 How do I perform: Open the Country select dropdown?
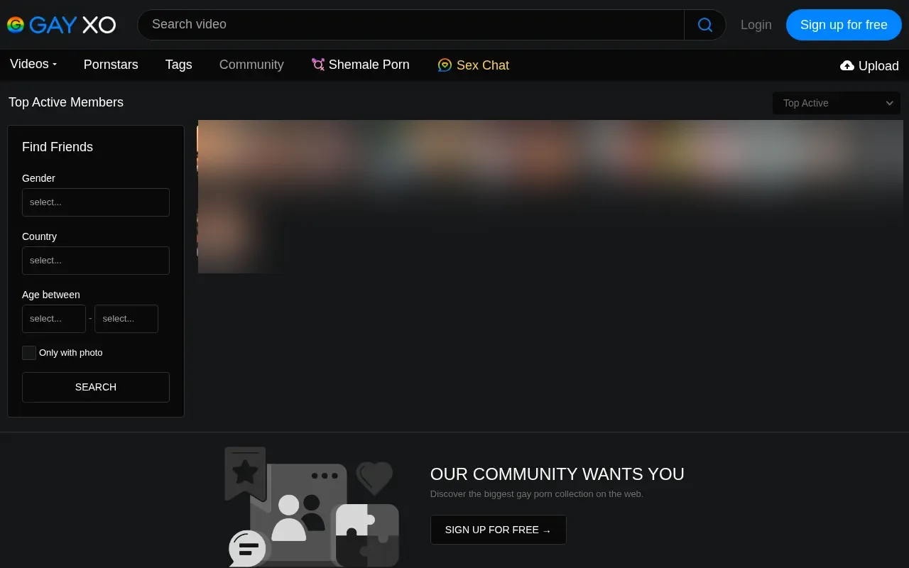pos(96,261)
